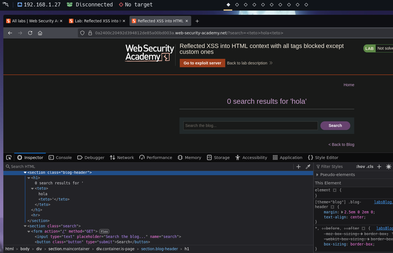Activate the element picker tool

(9, 158)
